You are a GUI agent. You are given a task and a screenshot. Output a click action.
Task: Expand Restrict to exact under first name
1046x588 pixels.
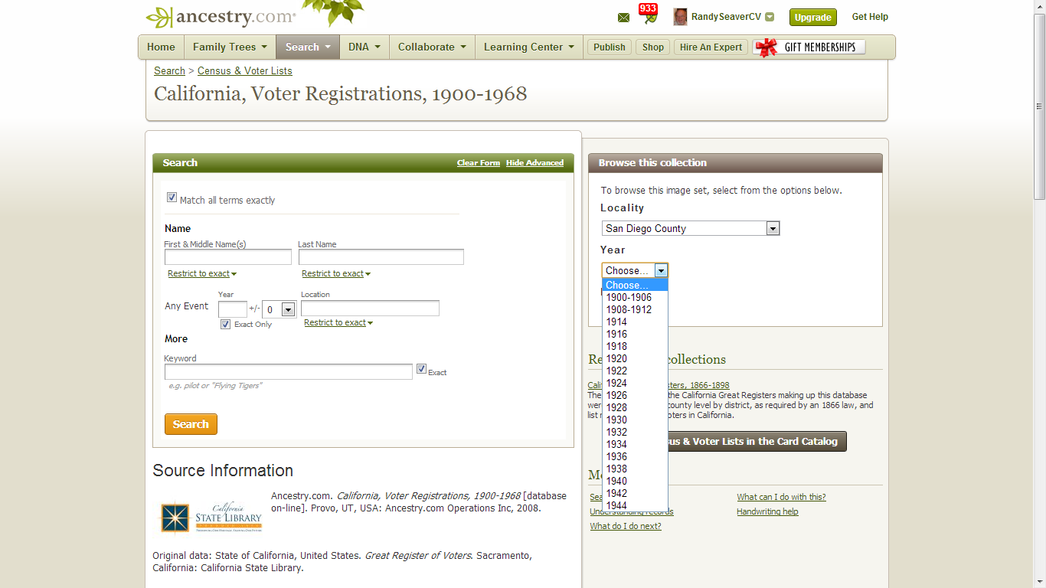(x=202, y=273)
